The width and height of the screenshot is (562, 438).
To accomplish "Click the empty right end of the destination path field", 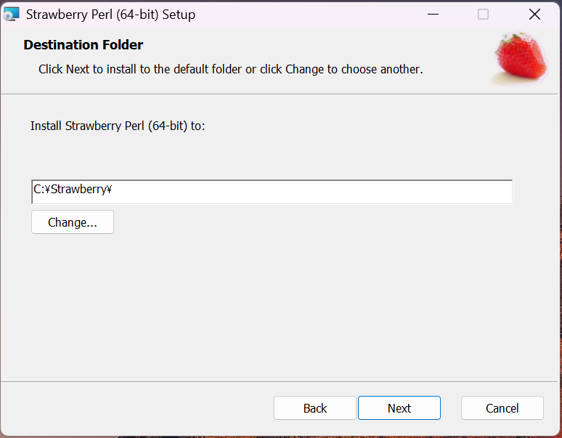I will 436,192.
